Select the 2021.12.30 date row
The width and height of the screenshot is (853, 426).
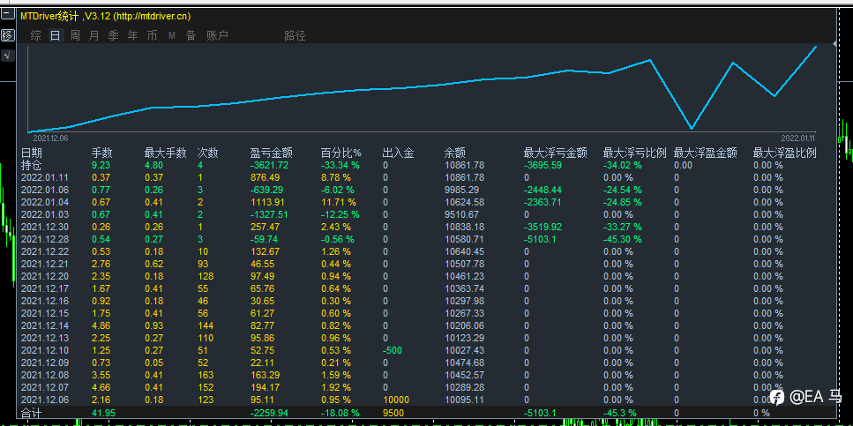pos(427,227)
